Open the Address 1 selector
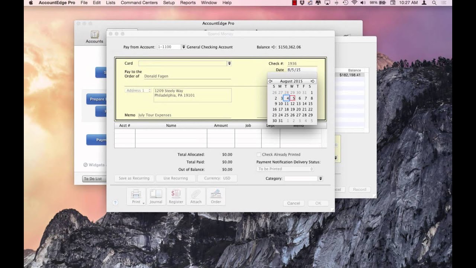 [138, 90]
